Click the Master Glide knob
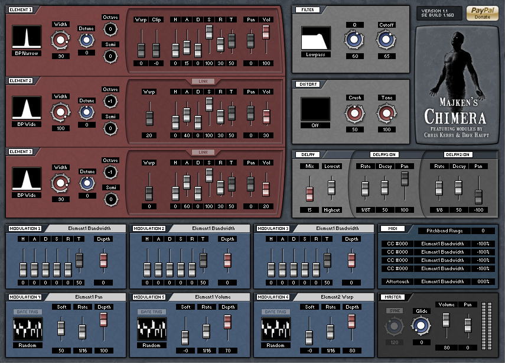 pyautogui.click(x=421, y=325)
